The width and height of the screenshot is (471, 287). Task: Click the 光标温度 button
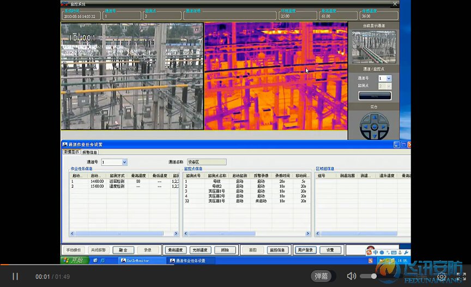200,250
